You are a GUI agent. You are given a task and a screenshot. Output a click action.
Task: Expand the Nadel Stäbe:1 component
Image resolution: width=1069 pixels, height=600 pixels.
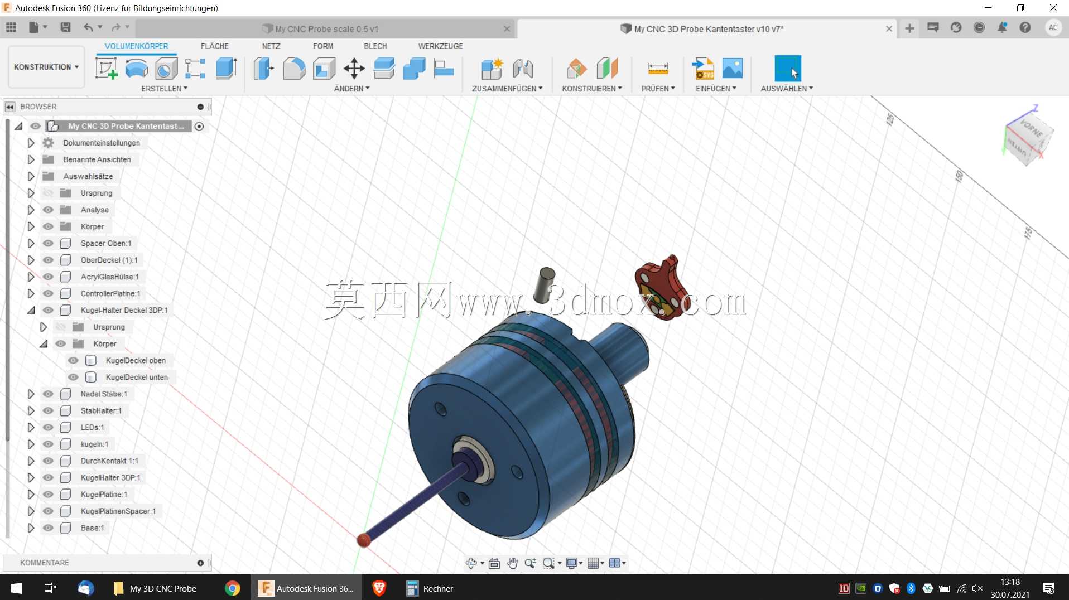click(x=31, y=394)
